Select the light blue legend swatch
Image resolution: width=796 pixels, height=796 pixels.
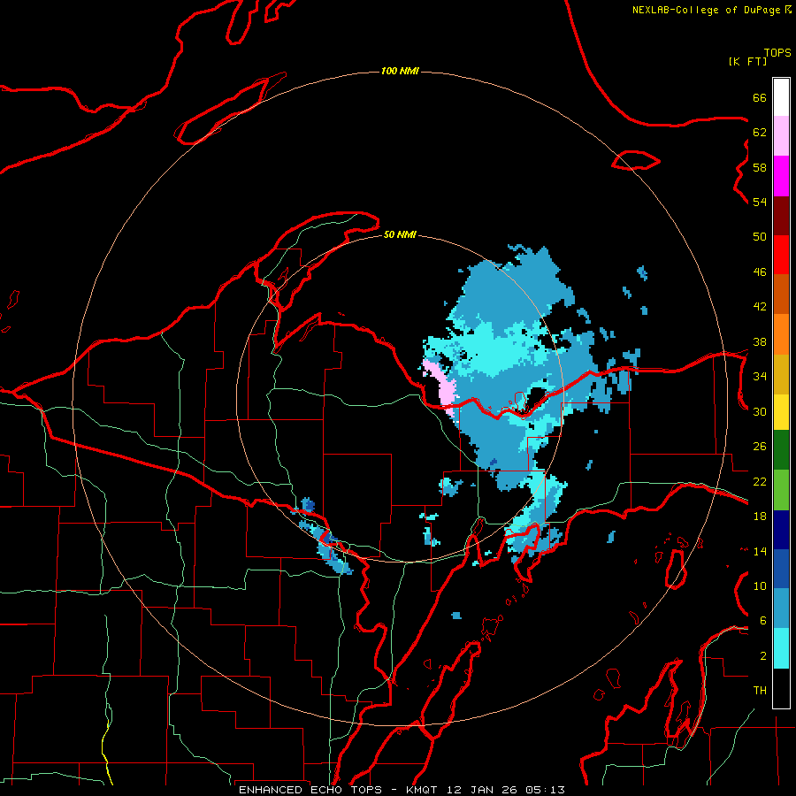pyautogui.click(x=781, y=608)
